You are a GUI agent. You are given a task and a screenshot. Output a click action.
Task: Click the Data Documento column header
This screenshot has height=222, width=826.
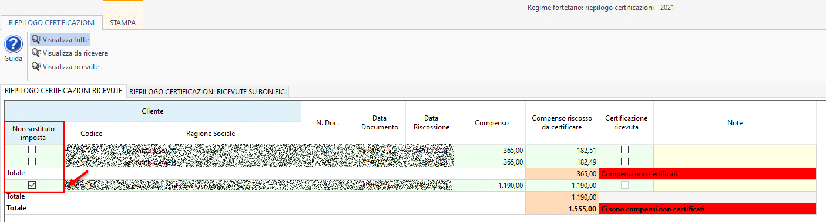[x=380, y=122]
